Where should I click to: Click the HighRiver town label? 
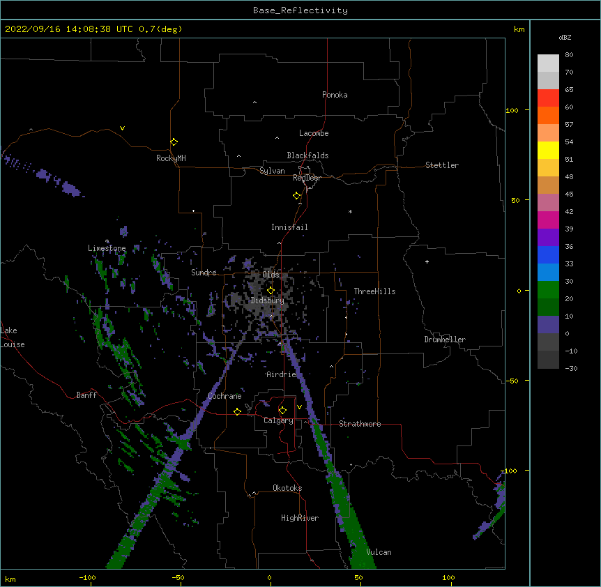(300, 518)
